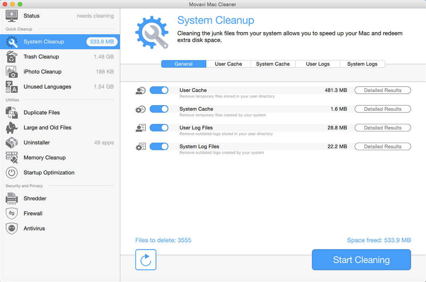Select the Large and Old Files elephant icon
This screenshot has height=282, width=426.
12,127
